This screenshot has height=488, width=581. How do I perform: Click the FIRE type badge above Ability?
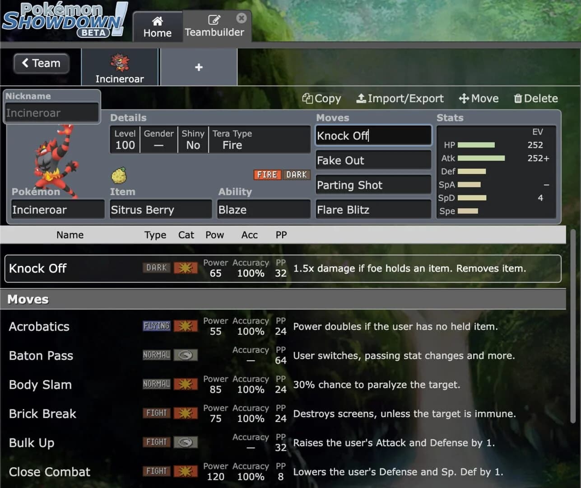(x=267, y=174)
